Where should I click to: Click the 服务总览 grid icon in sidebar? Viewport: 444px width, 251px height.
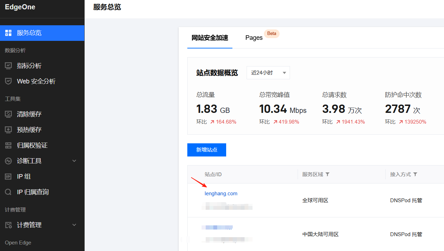(8, 33)
